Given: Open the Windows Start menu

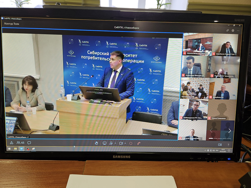Looking at the screenshot, I should point(9,149).
